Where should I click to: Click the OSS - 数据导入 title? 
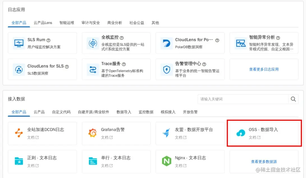263,130
